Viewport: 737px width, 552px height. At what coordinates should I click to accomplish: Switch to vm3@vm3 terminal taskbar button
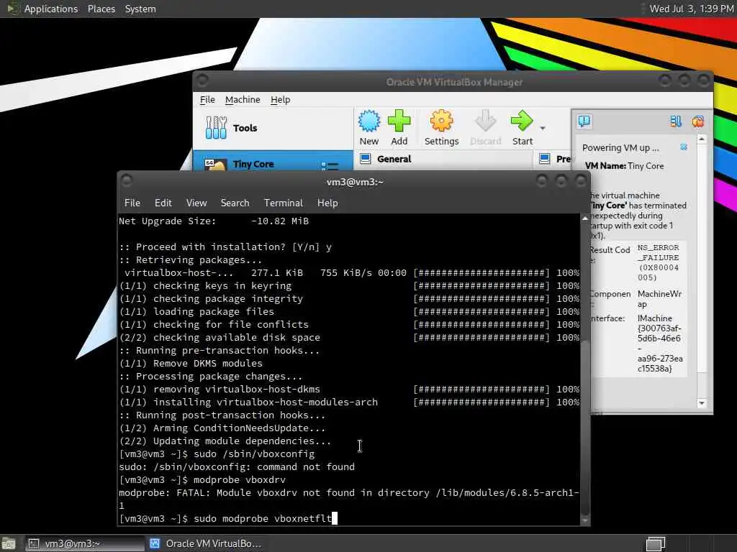(x=85, y=543)
